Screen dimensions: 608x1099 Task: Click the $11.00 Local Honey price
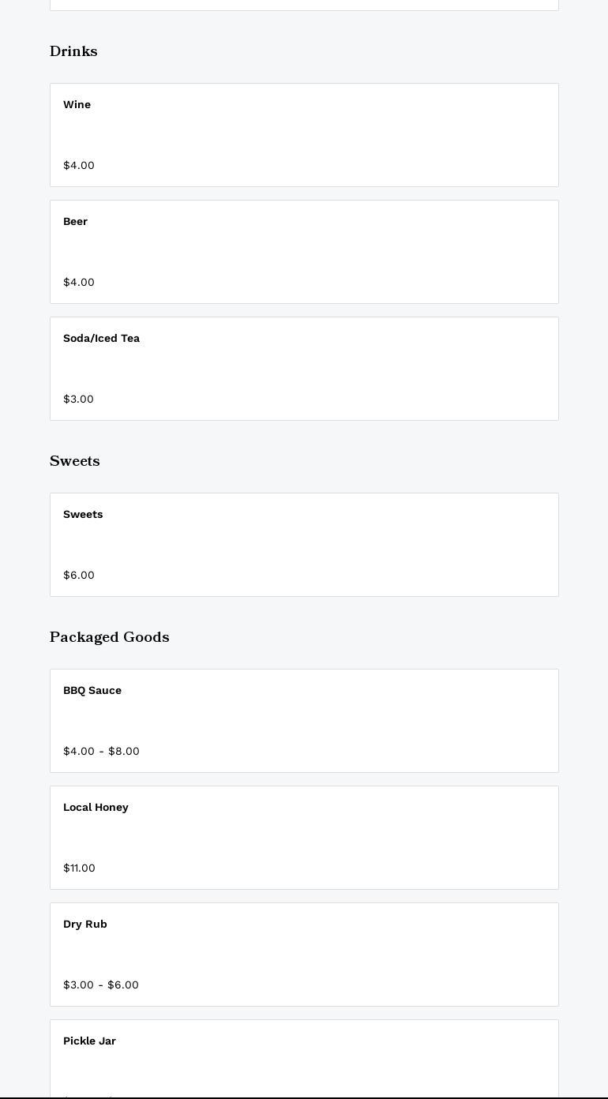click(79, 868)
